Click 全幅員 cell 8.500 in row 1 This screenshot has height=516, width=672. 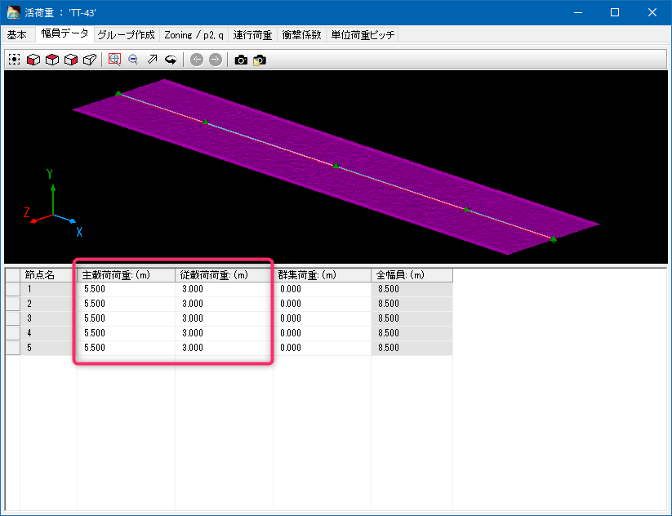(x=412, y=289)
